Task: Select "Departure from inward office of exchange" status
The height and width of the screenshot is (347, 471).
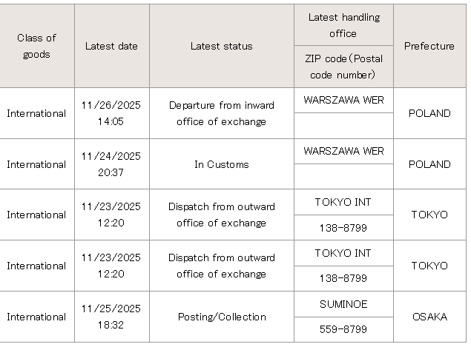Action: tap(221, 113)
